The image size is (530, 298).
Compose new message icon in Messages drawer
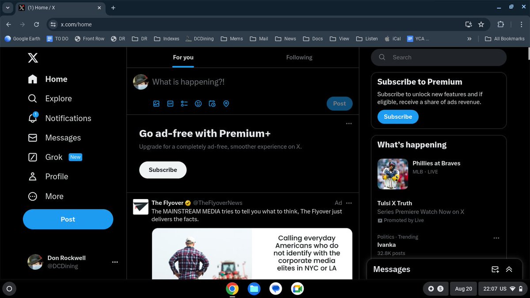point(495,269)
